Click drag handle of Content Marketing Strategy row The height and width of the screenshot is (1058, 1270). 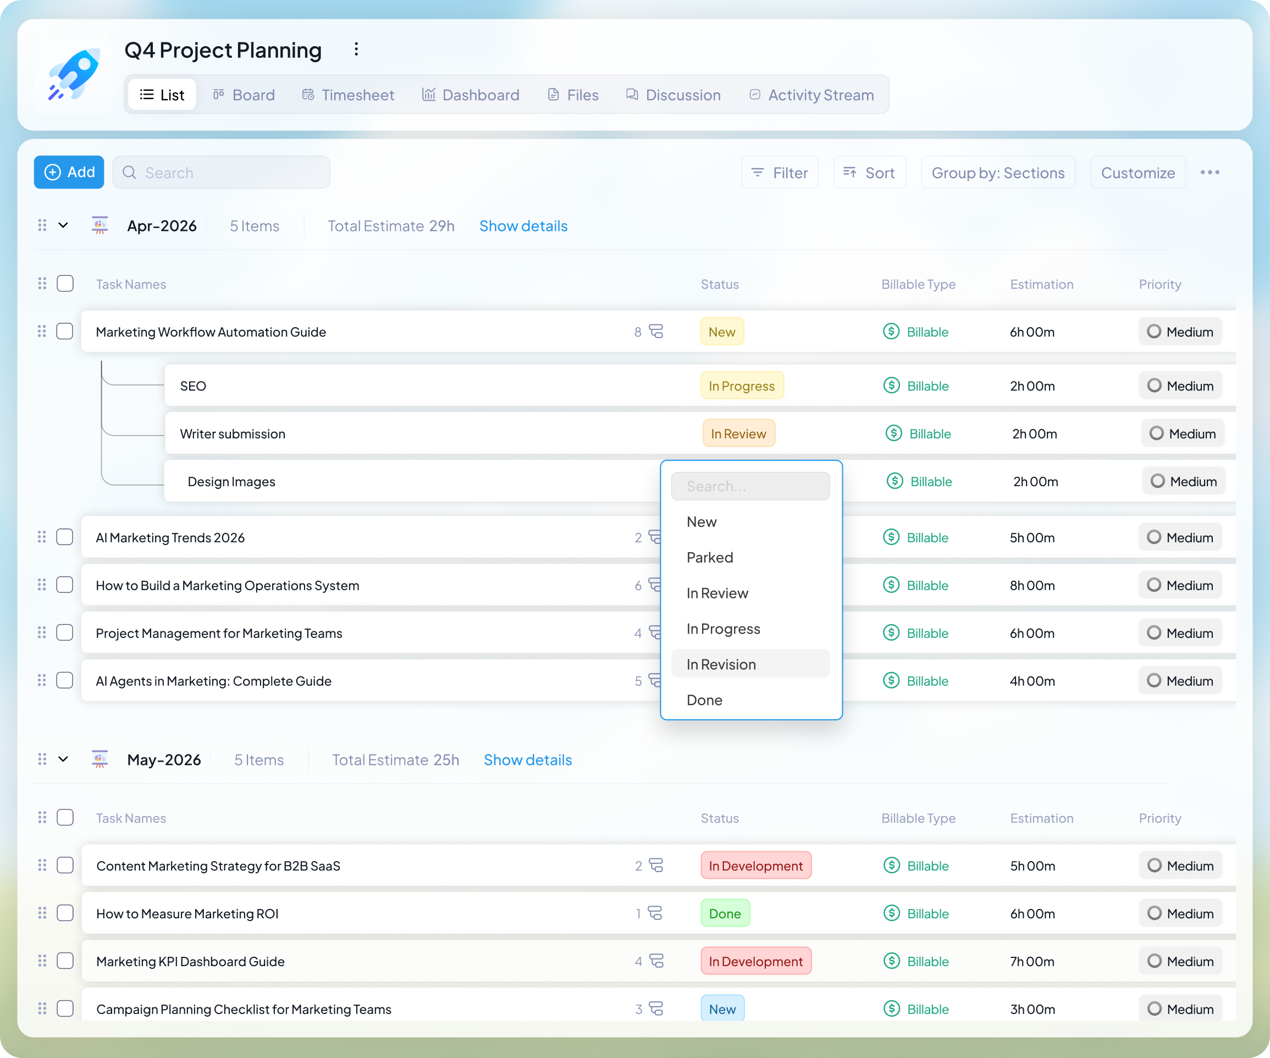coord(42,866)
